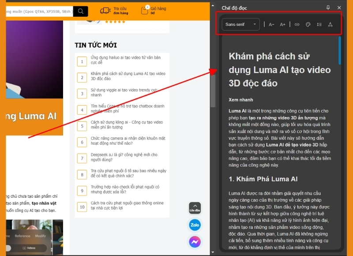
Task: Click the Zalo chat button
Action: click(195, 225)
